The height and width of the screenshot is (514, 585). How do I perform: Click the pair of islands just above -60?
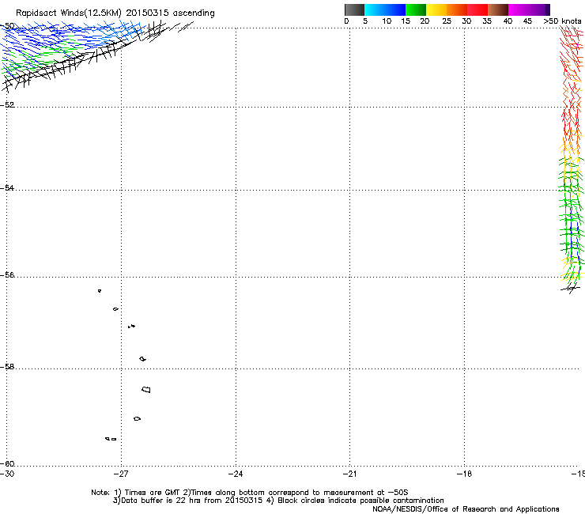coord(111,439)
